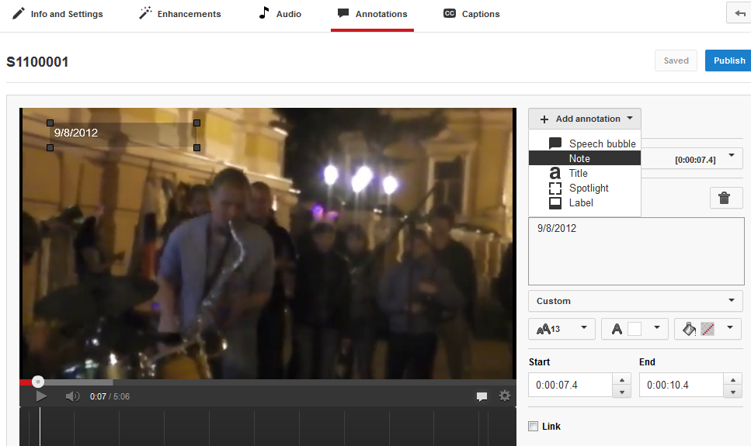751x446 pixels.
Task: Click the top-left resize handle of the note
Action: pyautogui.click(x=50, y=123)
